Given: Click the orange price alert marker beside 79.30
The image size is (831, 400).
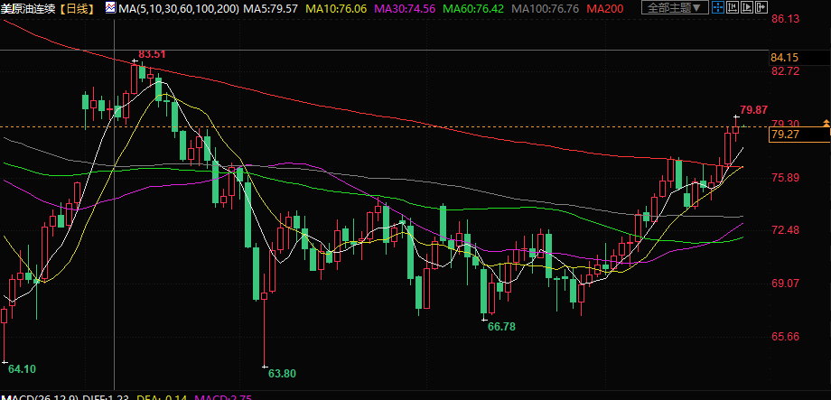Looking at the screenshot, I should point(826,124).
